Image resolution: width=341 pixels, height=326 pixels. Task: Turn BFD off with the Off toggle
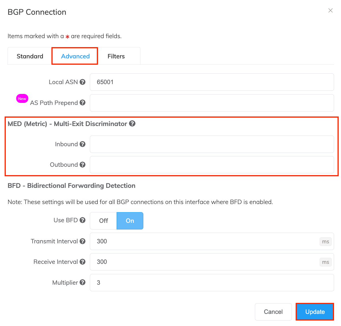pos(103,221)
